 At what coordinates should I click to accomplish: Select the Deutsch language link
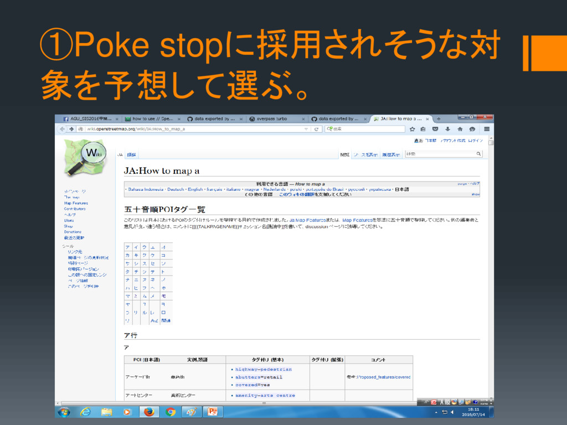(x=176, y=189)
